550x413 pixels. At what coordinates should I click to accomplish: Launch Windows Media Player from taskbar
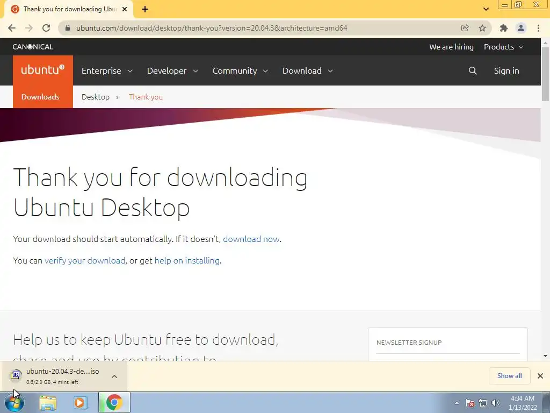point(81,402)
